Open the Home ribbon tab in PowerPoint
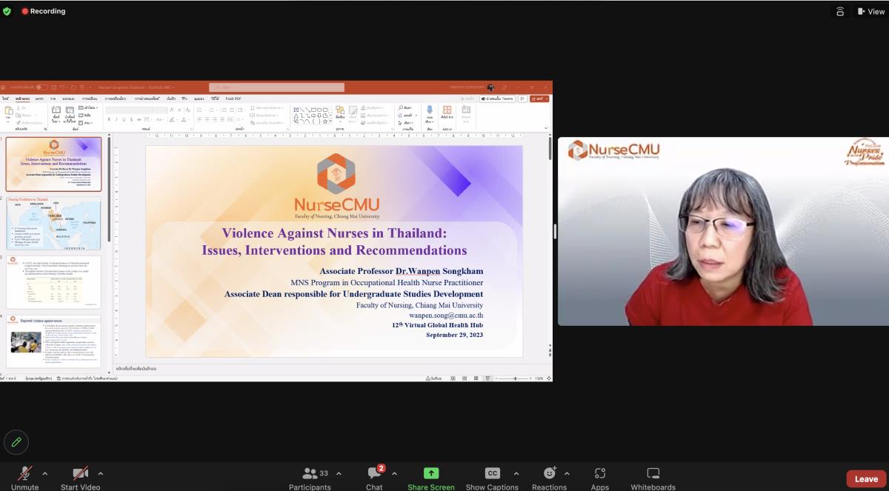889x491 pixels. pos(22,98)
